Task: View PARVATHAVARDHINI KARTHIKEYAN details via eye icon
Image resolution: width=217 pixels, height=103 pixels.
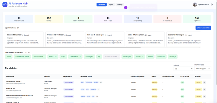Action: pos(204,96)
